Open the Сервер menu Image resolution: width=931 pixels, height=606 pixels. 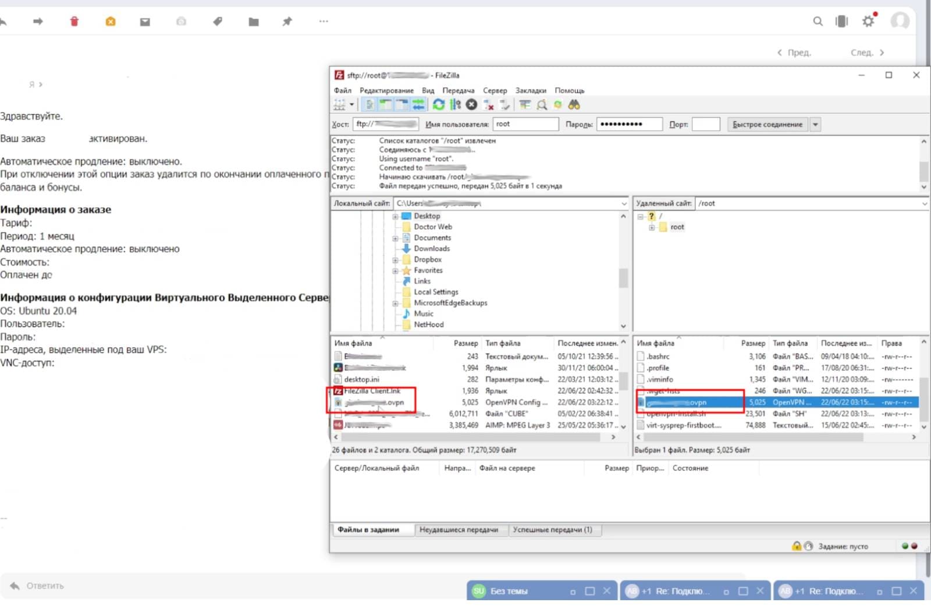click(x=495, y=91)
